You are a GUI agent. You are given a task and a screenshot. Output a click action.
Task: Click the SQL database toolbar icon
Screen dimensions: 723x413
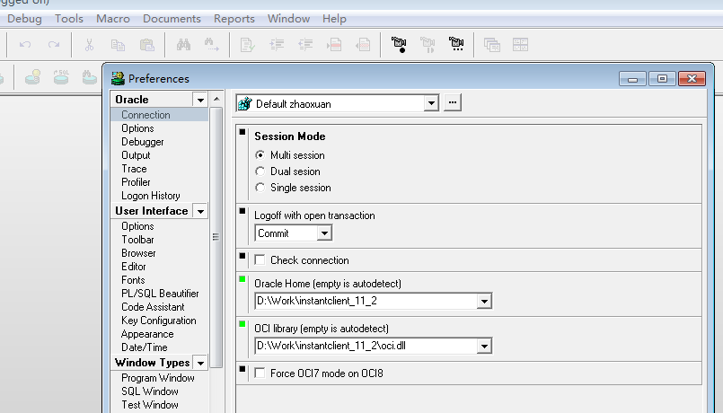click(x=61, y=77)
